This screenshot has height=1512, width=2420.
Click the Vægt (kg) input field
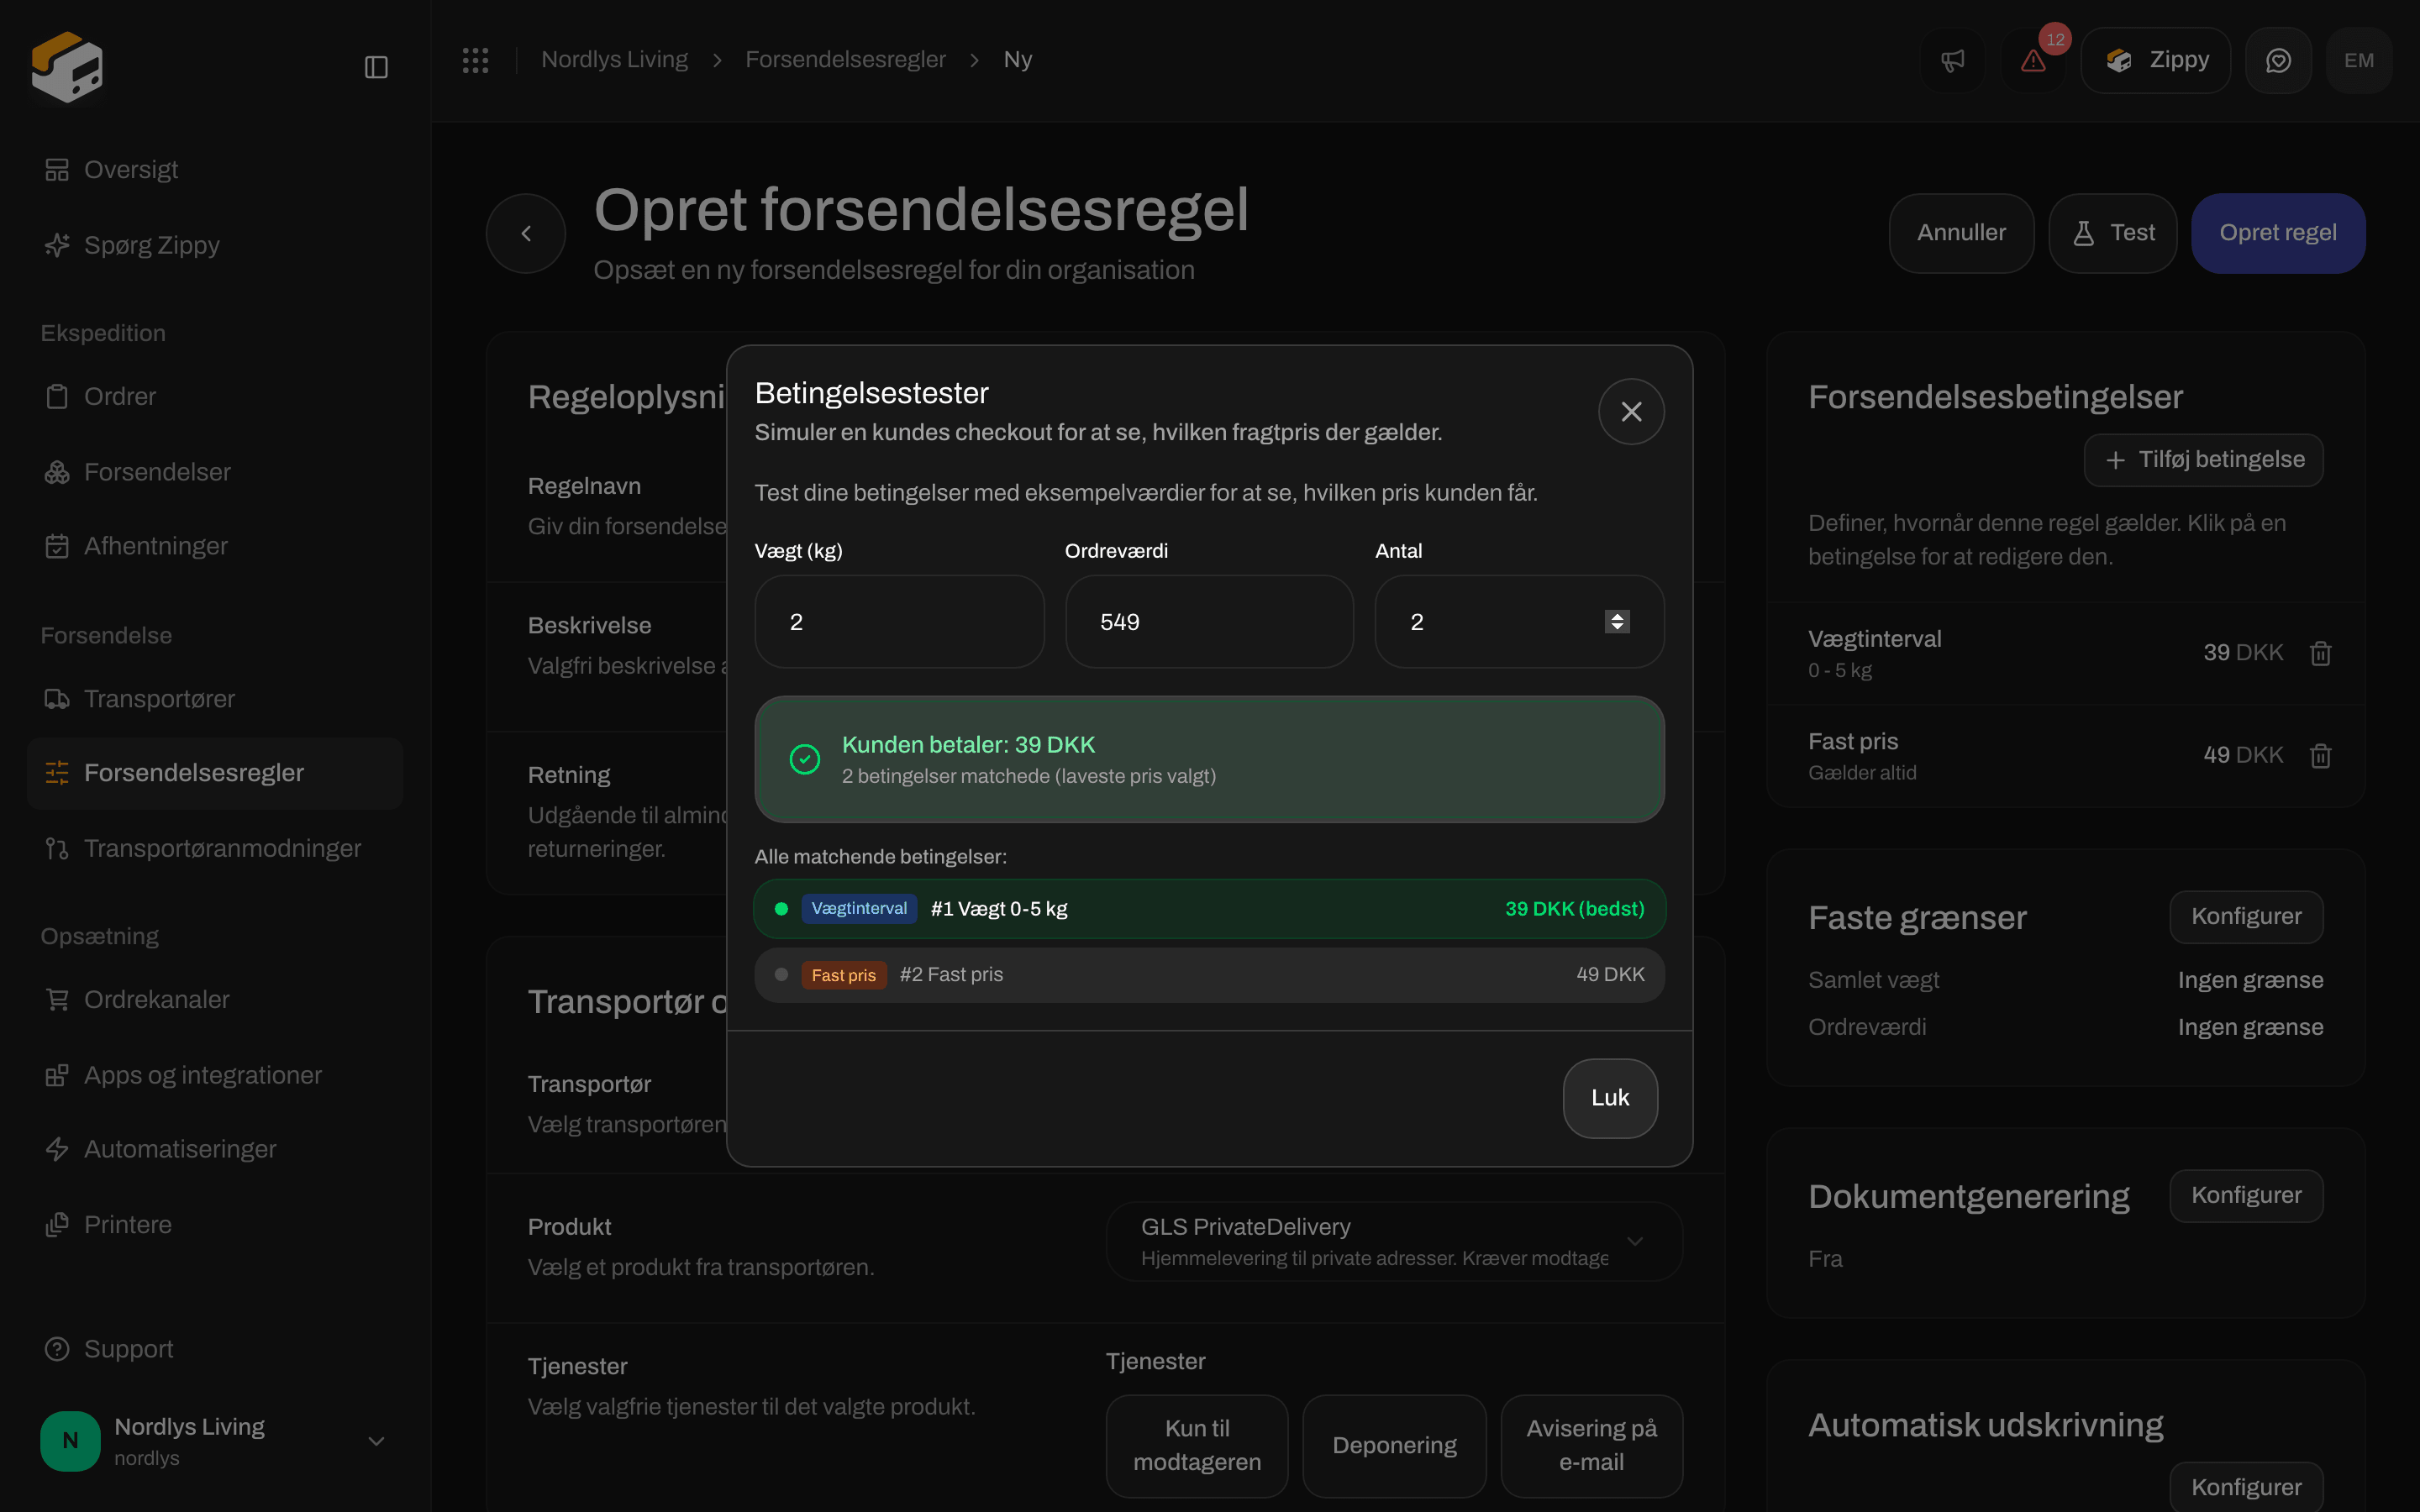pyautogui.click(x=899, y=622)
